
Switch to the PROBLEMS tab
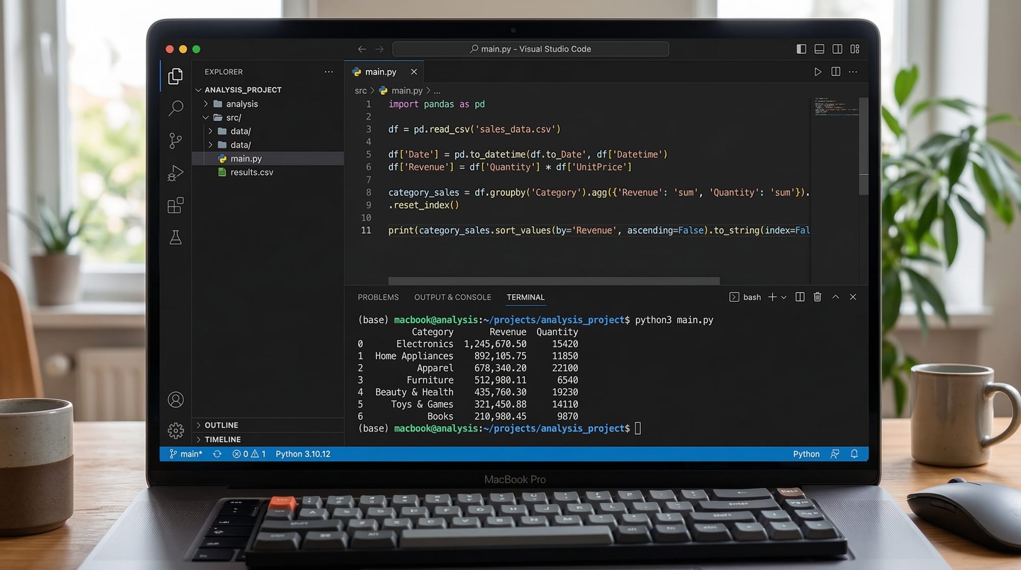coord(378,297)
